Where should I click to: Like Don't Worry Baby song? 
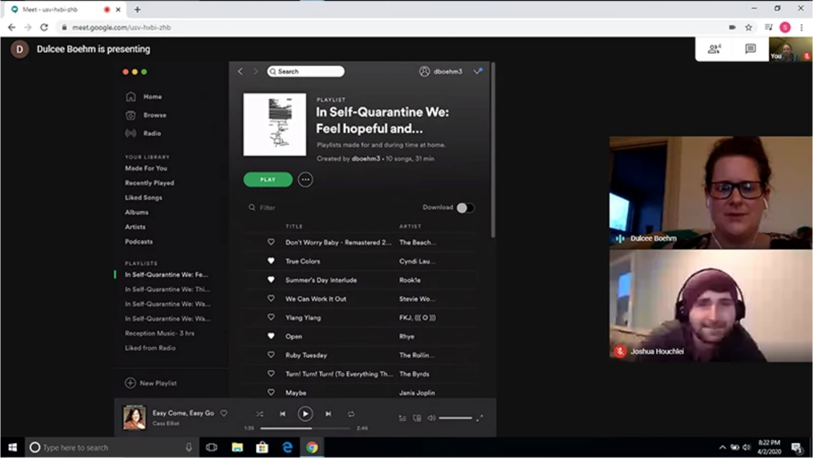pos(271,242)
